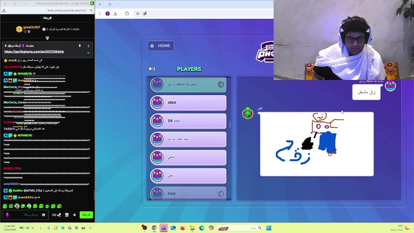This screenshot has height=233, width=414.
Task: Click BotRix username in chat
Action: tap(18, 191)
